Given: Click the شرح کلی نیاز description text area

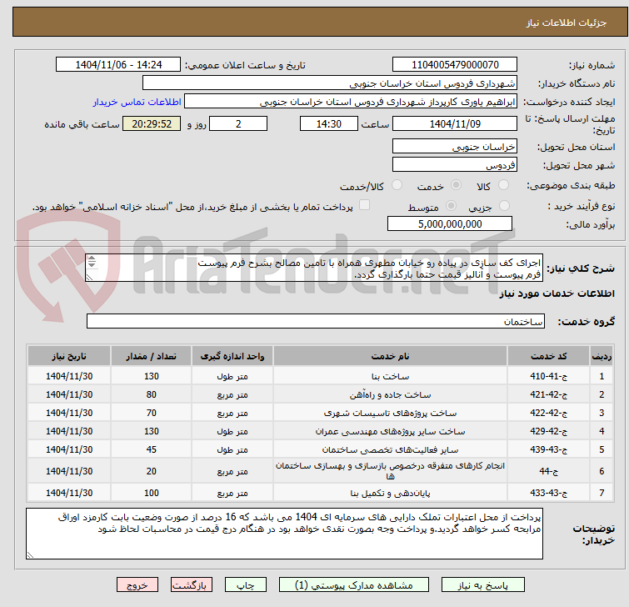Looking at the screenshot, I should click(314, 268).
